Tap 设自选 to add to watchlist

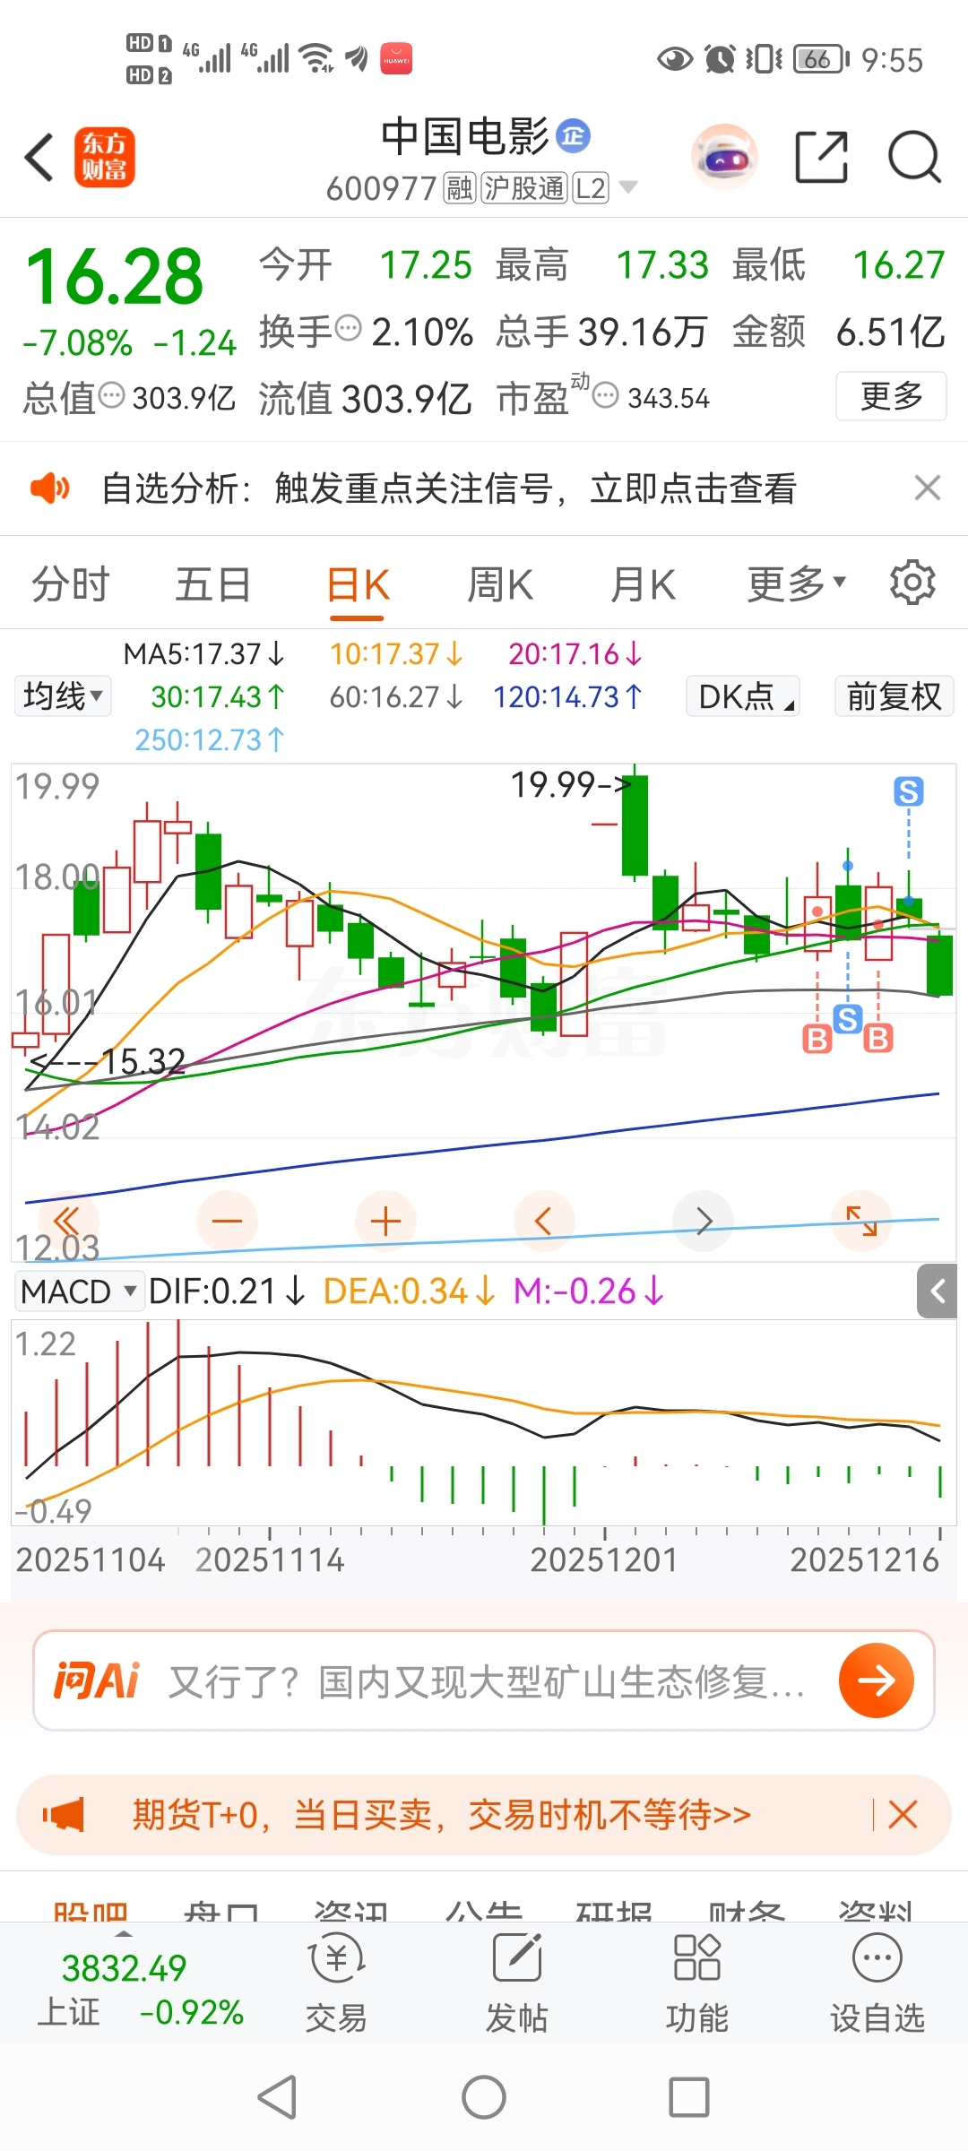point(877,1983)
